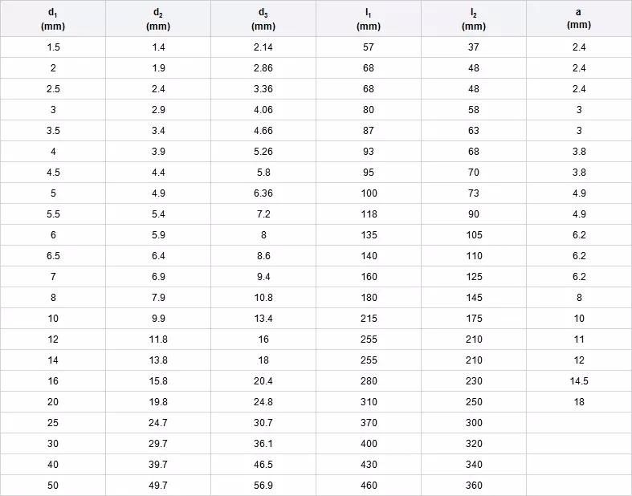Select the d2 (mm) column header
This screenshot has width=632, height=496.
pos(158,18)
